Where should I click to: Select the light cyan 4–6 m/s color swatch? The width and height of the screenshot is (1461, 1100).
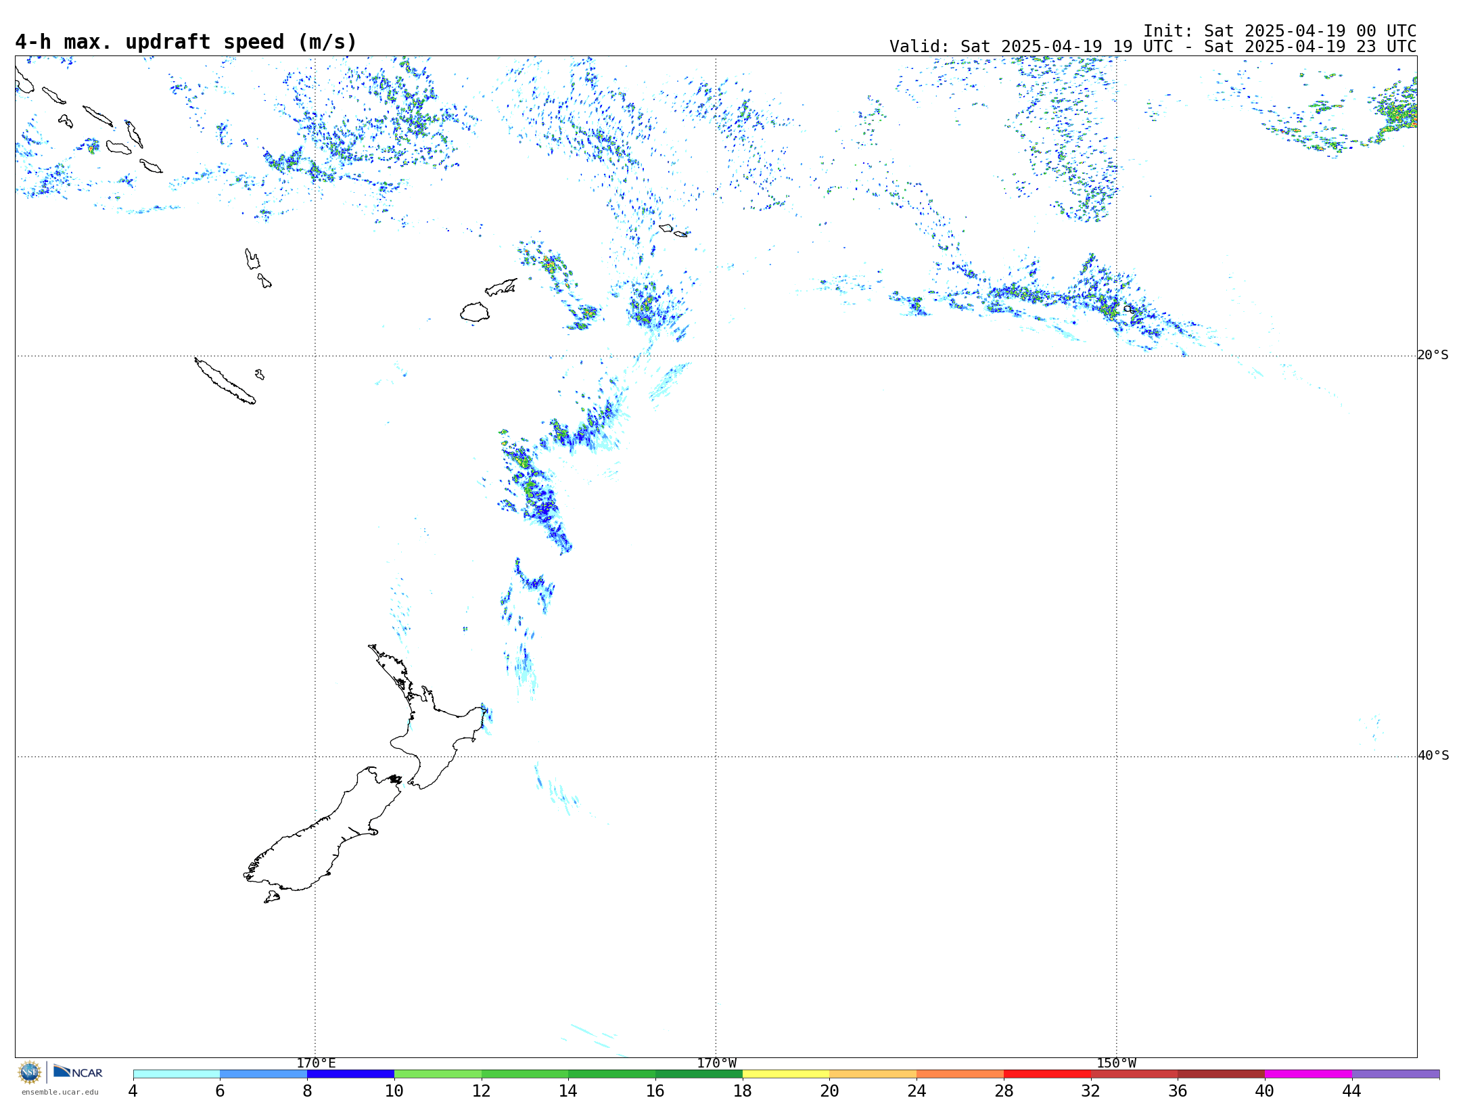tap(177, 1074)
